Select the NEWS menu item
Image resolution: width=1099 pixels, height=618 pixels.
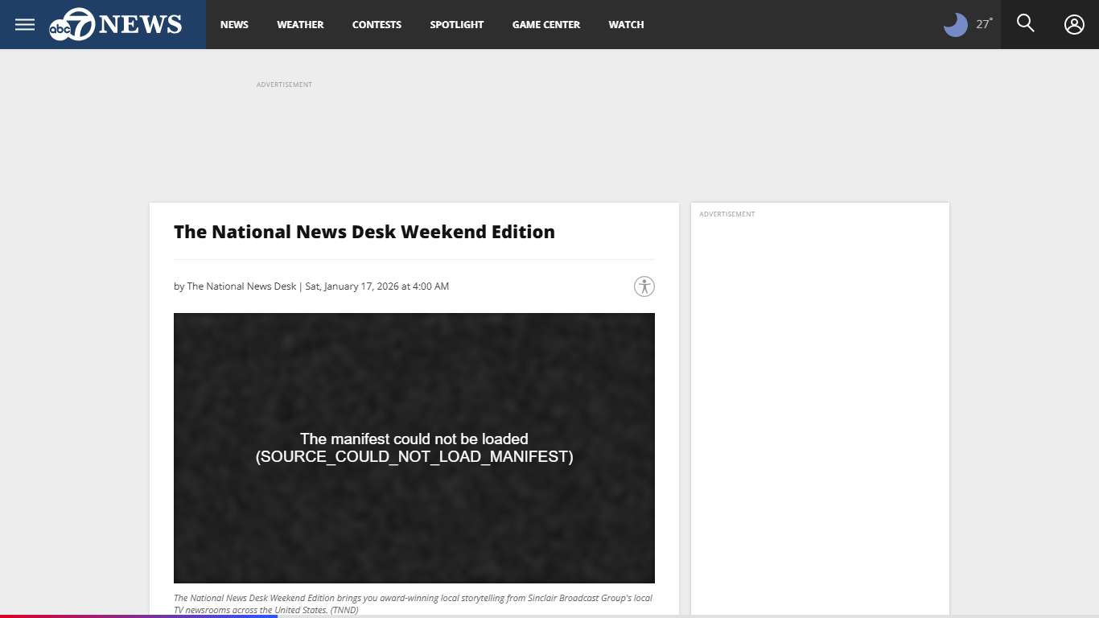tap(234, 25)
